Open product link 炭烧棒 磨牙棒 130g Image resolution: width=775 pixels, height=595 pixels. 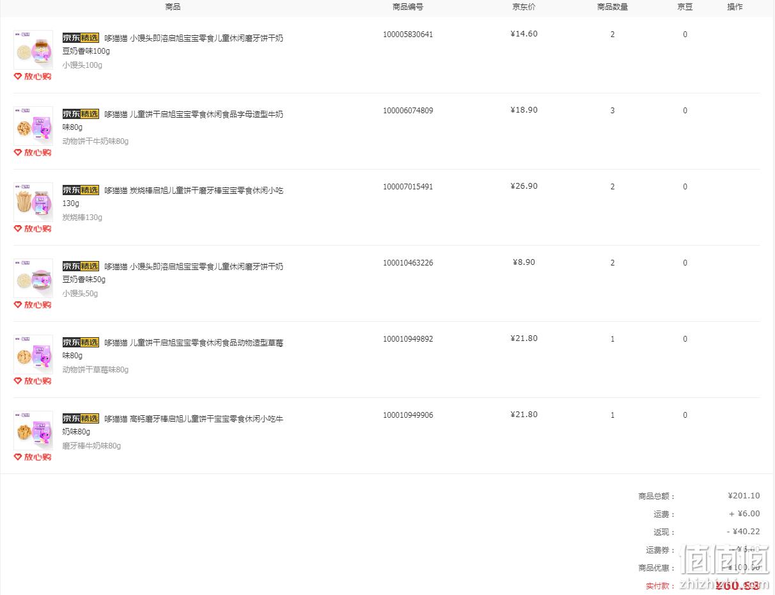tap(173, 196)
